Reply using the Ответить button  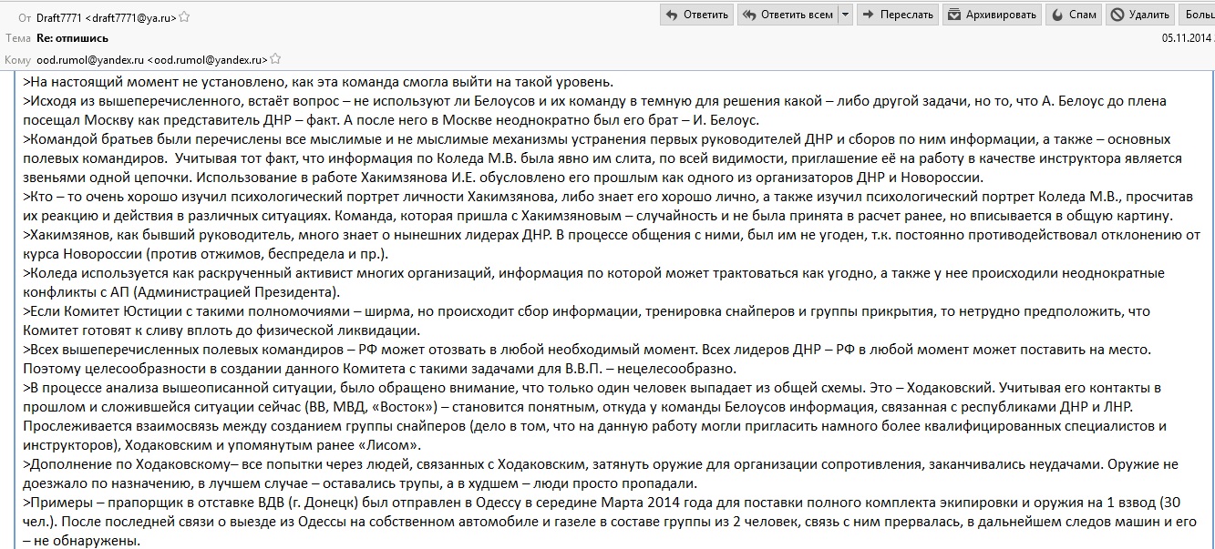(x=697, y=15)
